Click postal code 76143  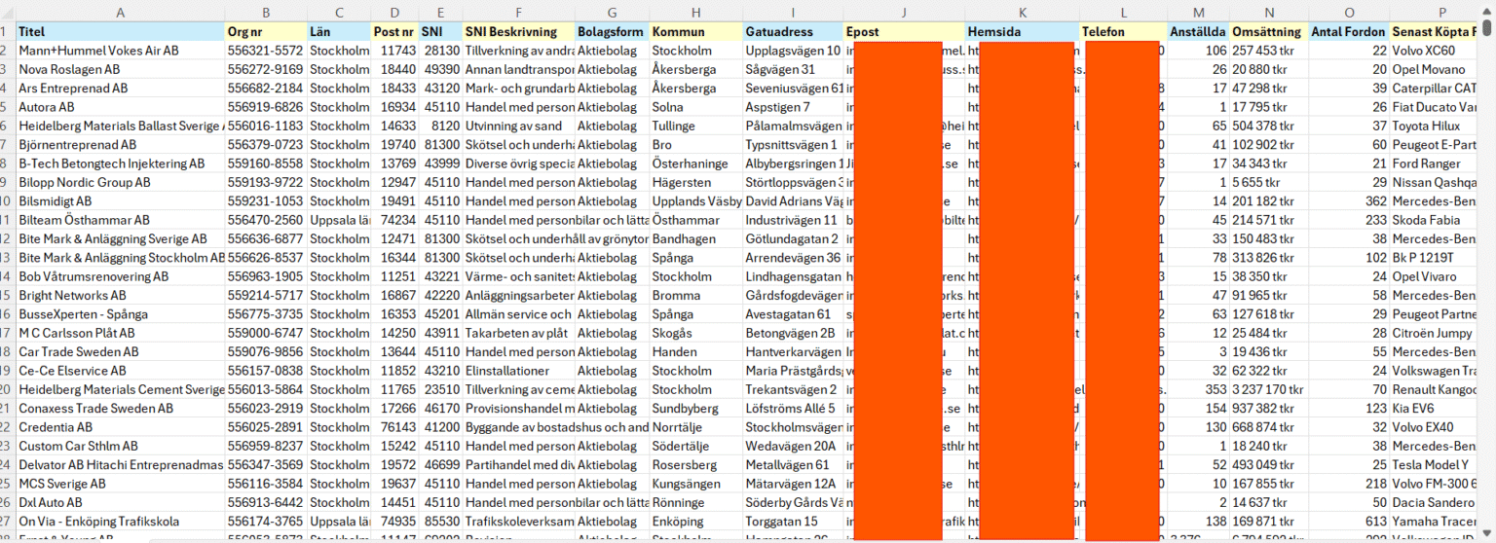tap(394, 427)
